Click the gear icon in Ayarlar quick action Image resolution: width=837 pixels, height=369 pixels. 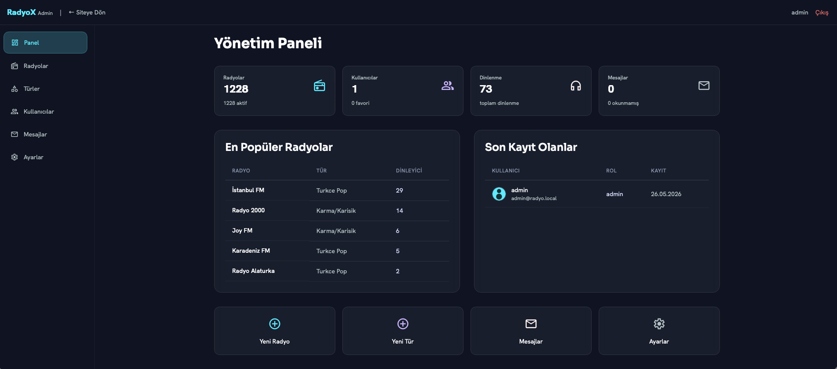(659, 324)
